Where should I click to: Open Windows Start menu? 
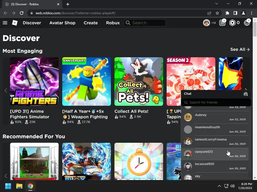[x=8, y=186]
